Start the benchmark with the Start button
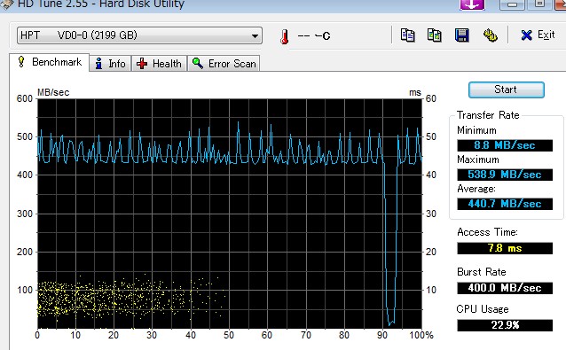Screen dimensions: 566x350 point(506,89)
